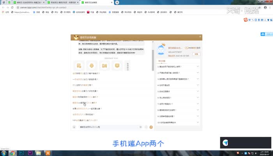Click the browser forward arrow

click(x=8, y=7)
